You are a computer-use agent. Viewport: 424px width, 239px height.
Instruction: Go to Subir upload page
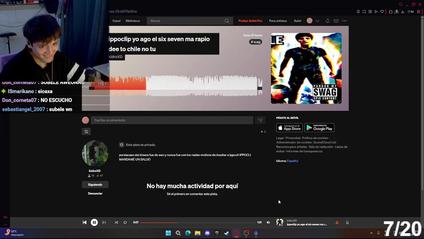(297, 21)
